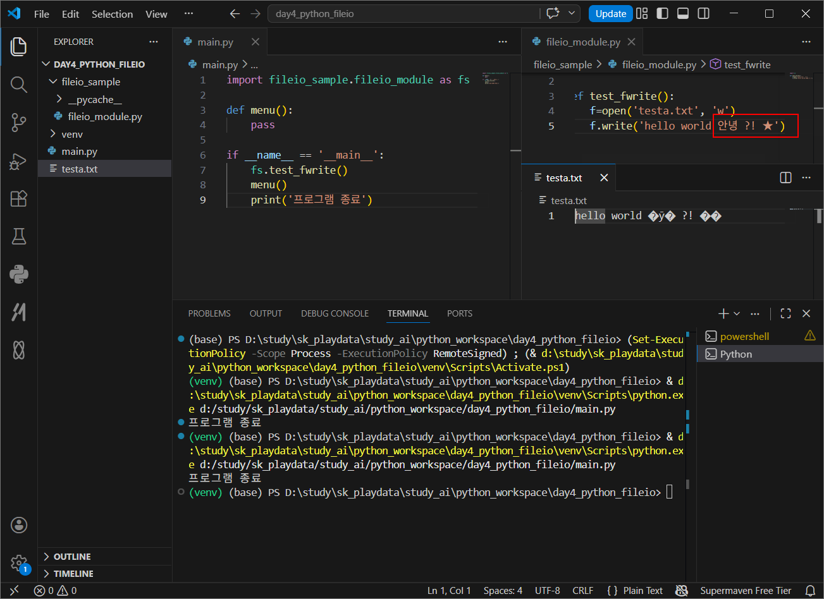Open the Accounts profile icon

[x=19, y=524]
